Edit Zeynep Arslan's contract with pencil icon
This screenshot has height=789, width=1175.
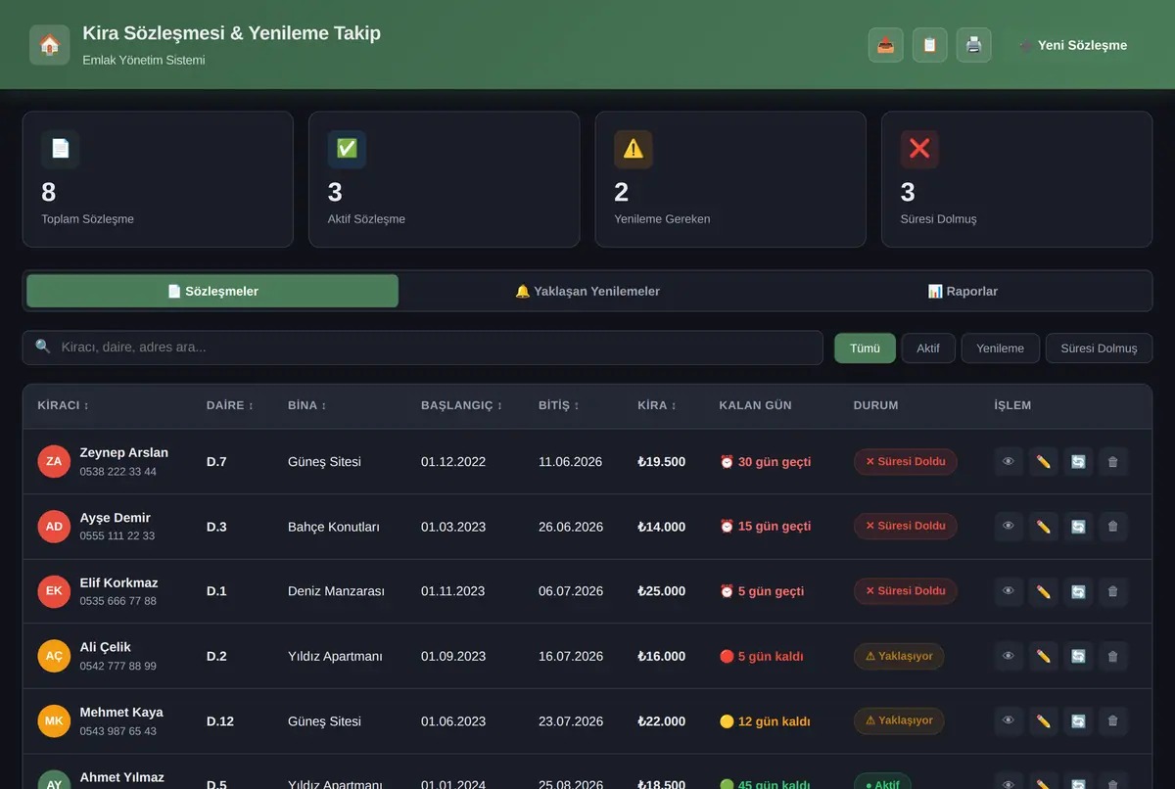coord(1043,462)
